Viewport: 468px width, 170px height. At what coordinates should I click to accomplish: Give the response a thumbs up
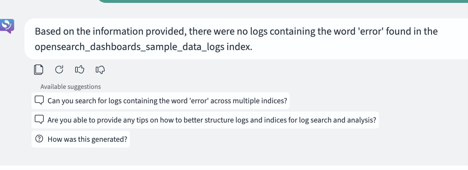coord(79,69)
